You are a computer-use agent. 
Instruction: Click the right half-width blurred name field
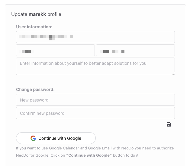[x=135, y=51]
